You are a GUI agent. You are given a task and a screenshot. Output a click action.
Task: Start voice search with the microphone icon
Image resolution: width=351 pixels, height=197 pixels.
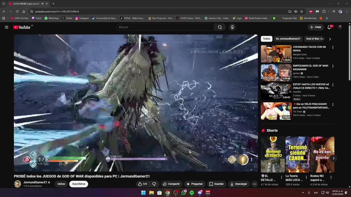(x=232, y=27)
